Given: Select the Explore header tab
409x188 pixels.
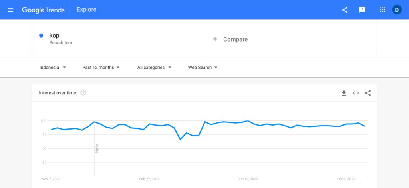Looking at the screenshot, I should [x=86, y=10].
